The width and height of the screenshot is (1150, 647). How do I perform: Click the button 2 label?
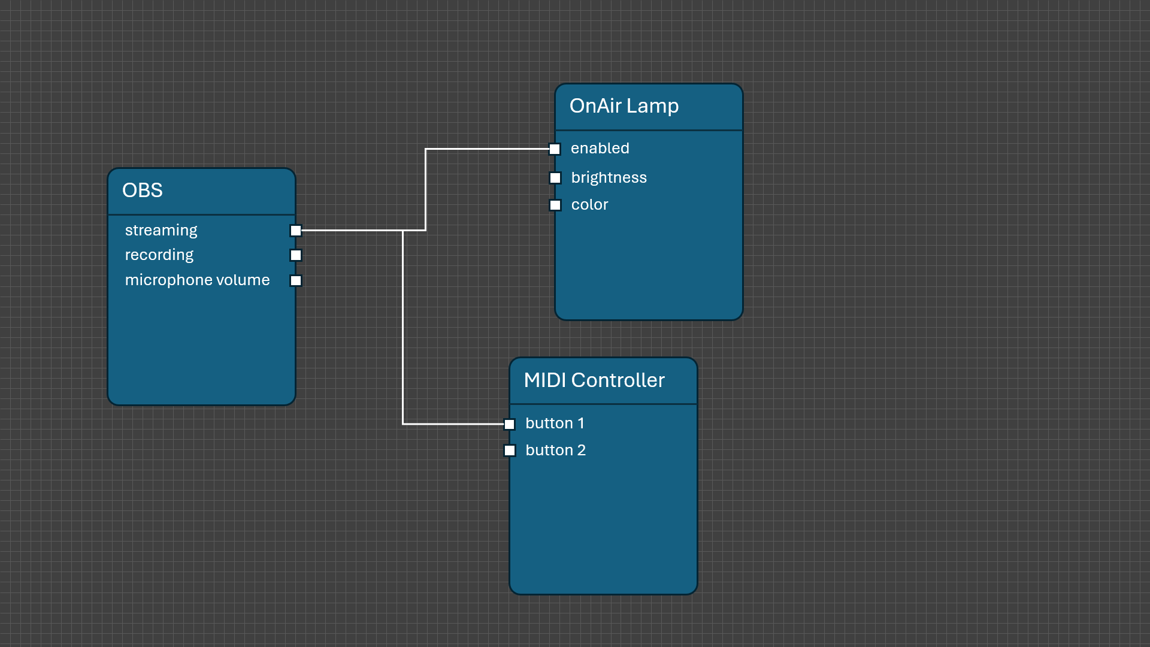(x=555, y=451)
